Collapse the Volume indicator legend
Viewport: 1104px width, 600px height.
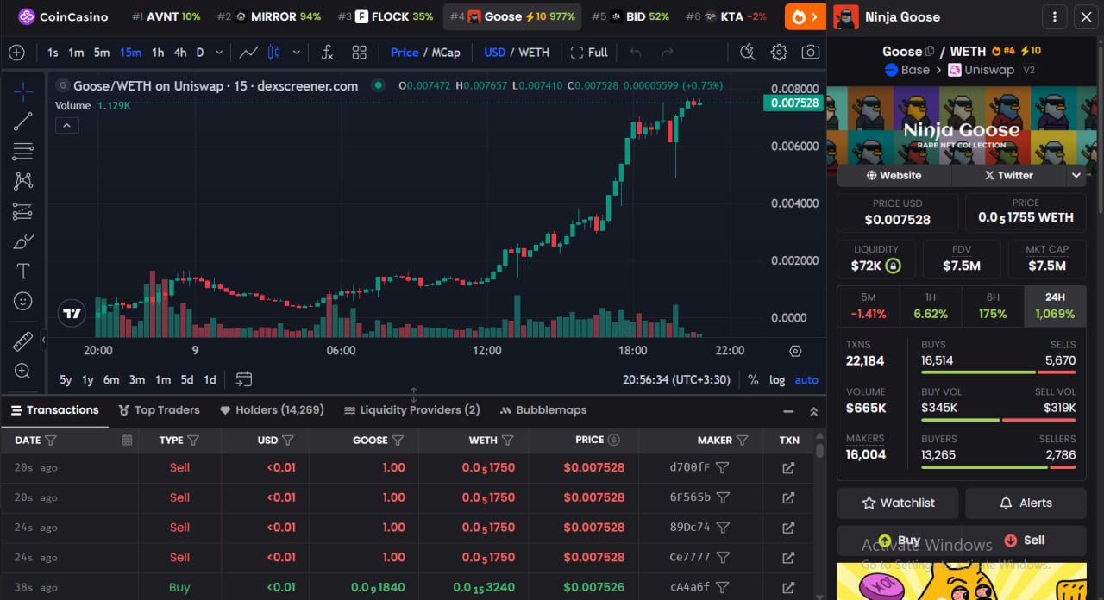point(66,125)
